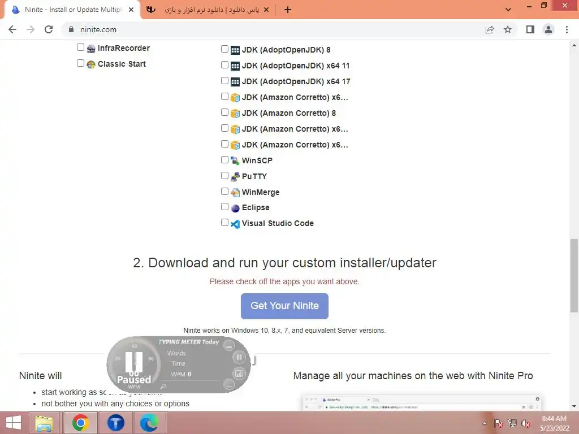This screenshot has height=434, width=579.
Task: Click the Typing Meter magnifier search icon
Action: click(x=163, y=386)
